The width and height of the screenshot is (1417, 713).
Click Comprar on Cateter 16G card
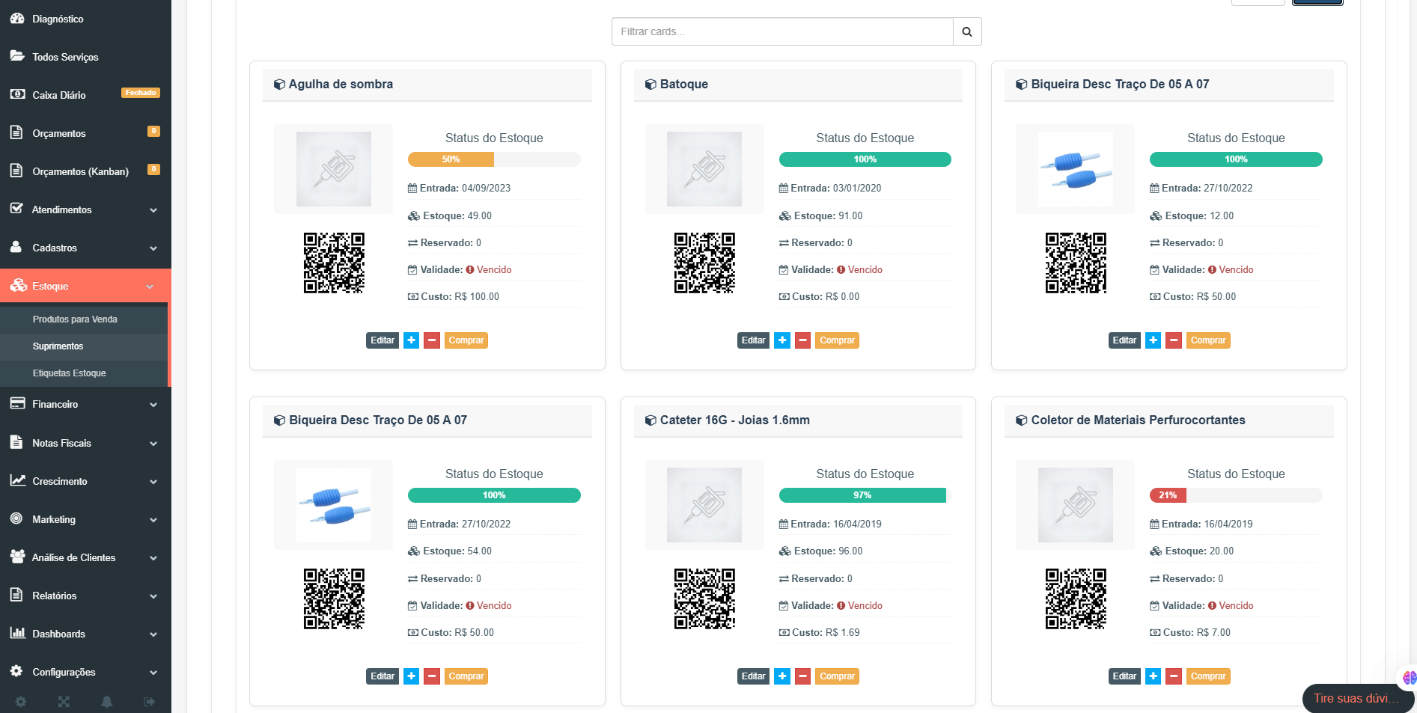837,676
